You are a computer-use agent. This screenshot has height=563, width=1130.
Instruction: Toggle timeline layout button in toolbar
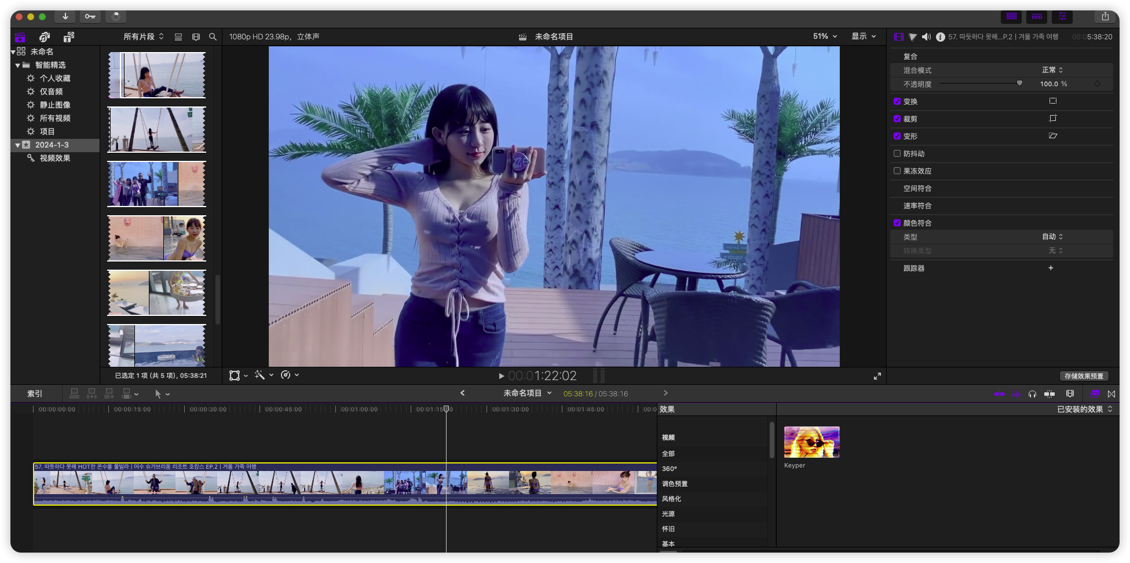point(1037,17)
